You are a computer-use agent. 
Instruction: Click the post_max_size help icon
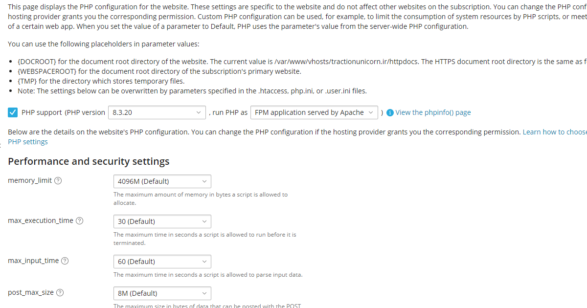[60, 293]
